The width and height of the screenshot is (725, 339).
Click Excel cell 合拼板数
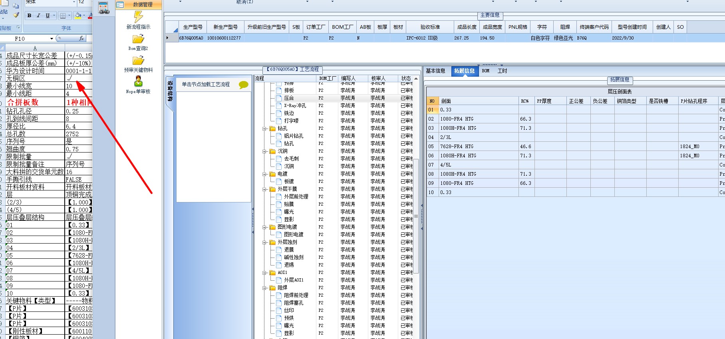coord(34,102)
